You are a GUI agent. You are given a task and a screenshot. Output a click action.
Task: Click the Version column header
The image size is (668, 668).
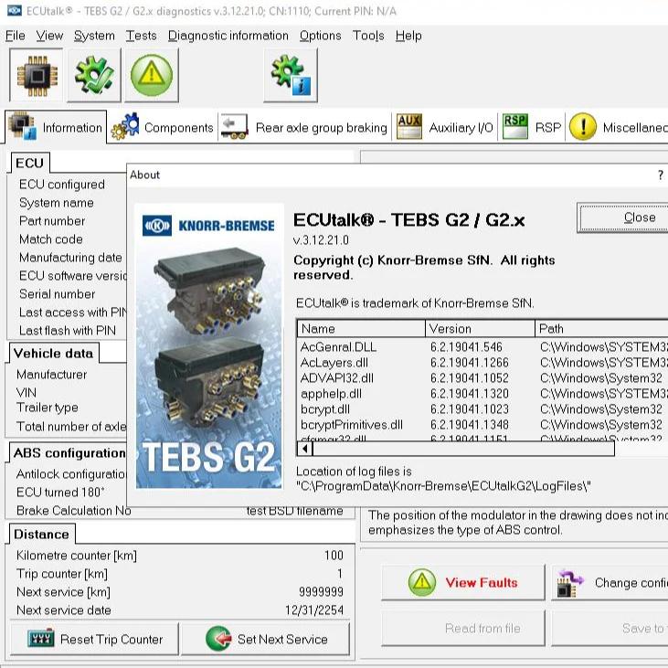click(x=480, y=329)
